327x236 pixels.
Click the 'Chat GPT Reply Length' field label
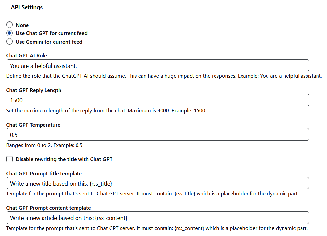point(34,90)
